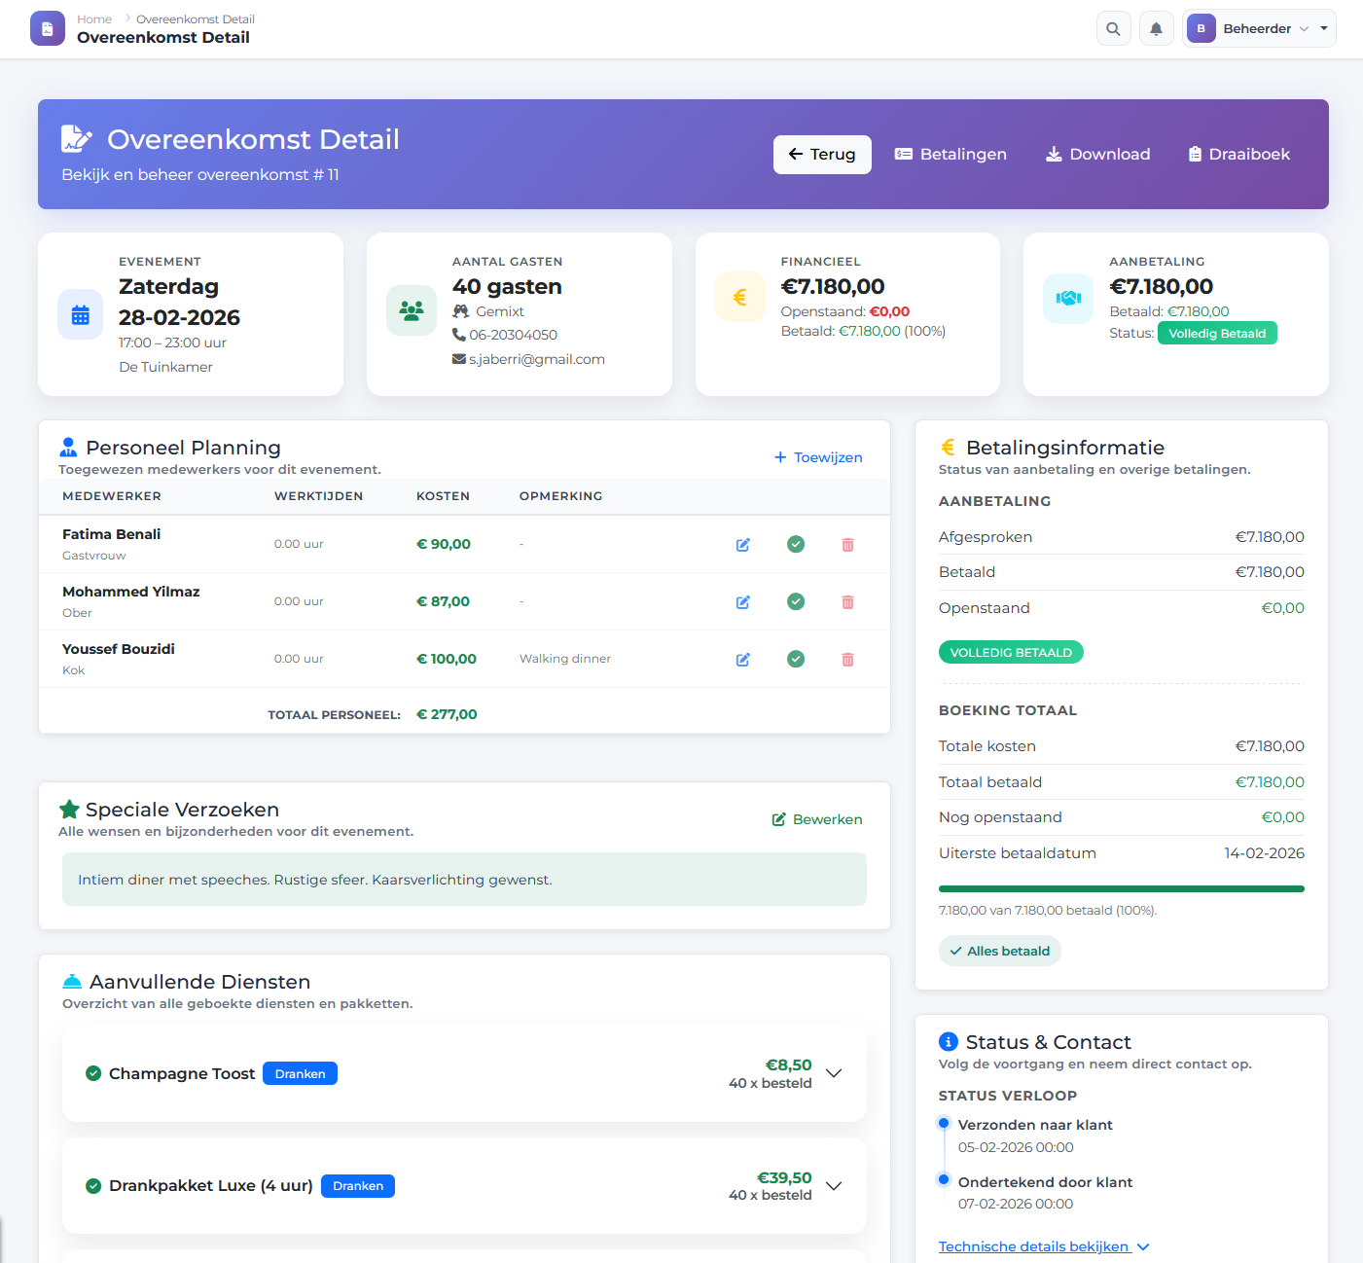Click the green payment progress bar
The height and width of the screenshot is (1263, 1363).
point(1121,888)
